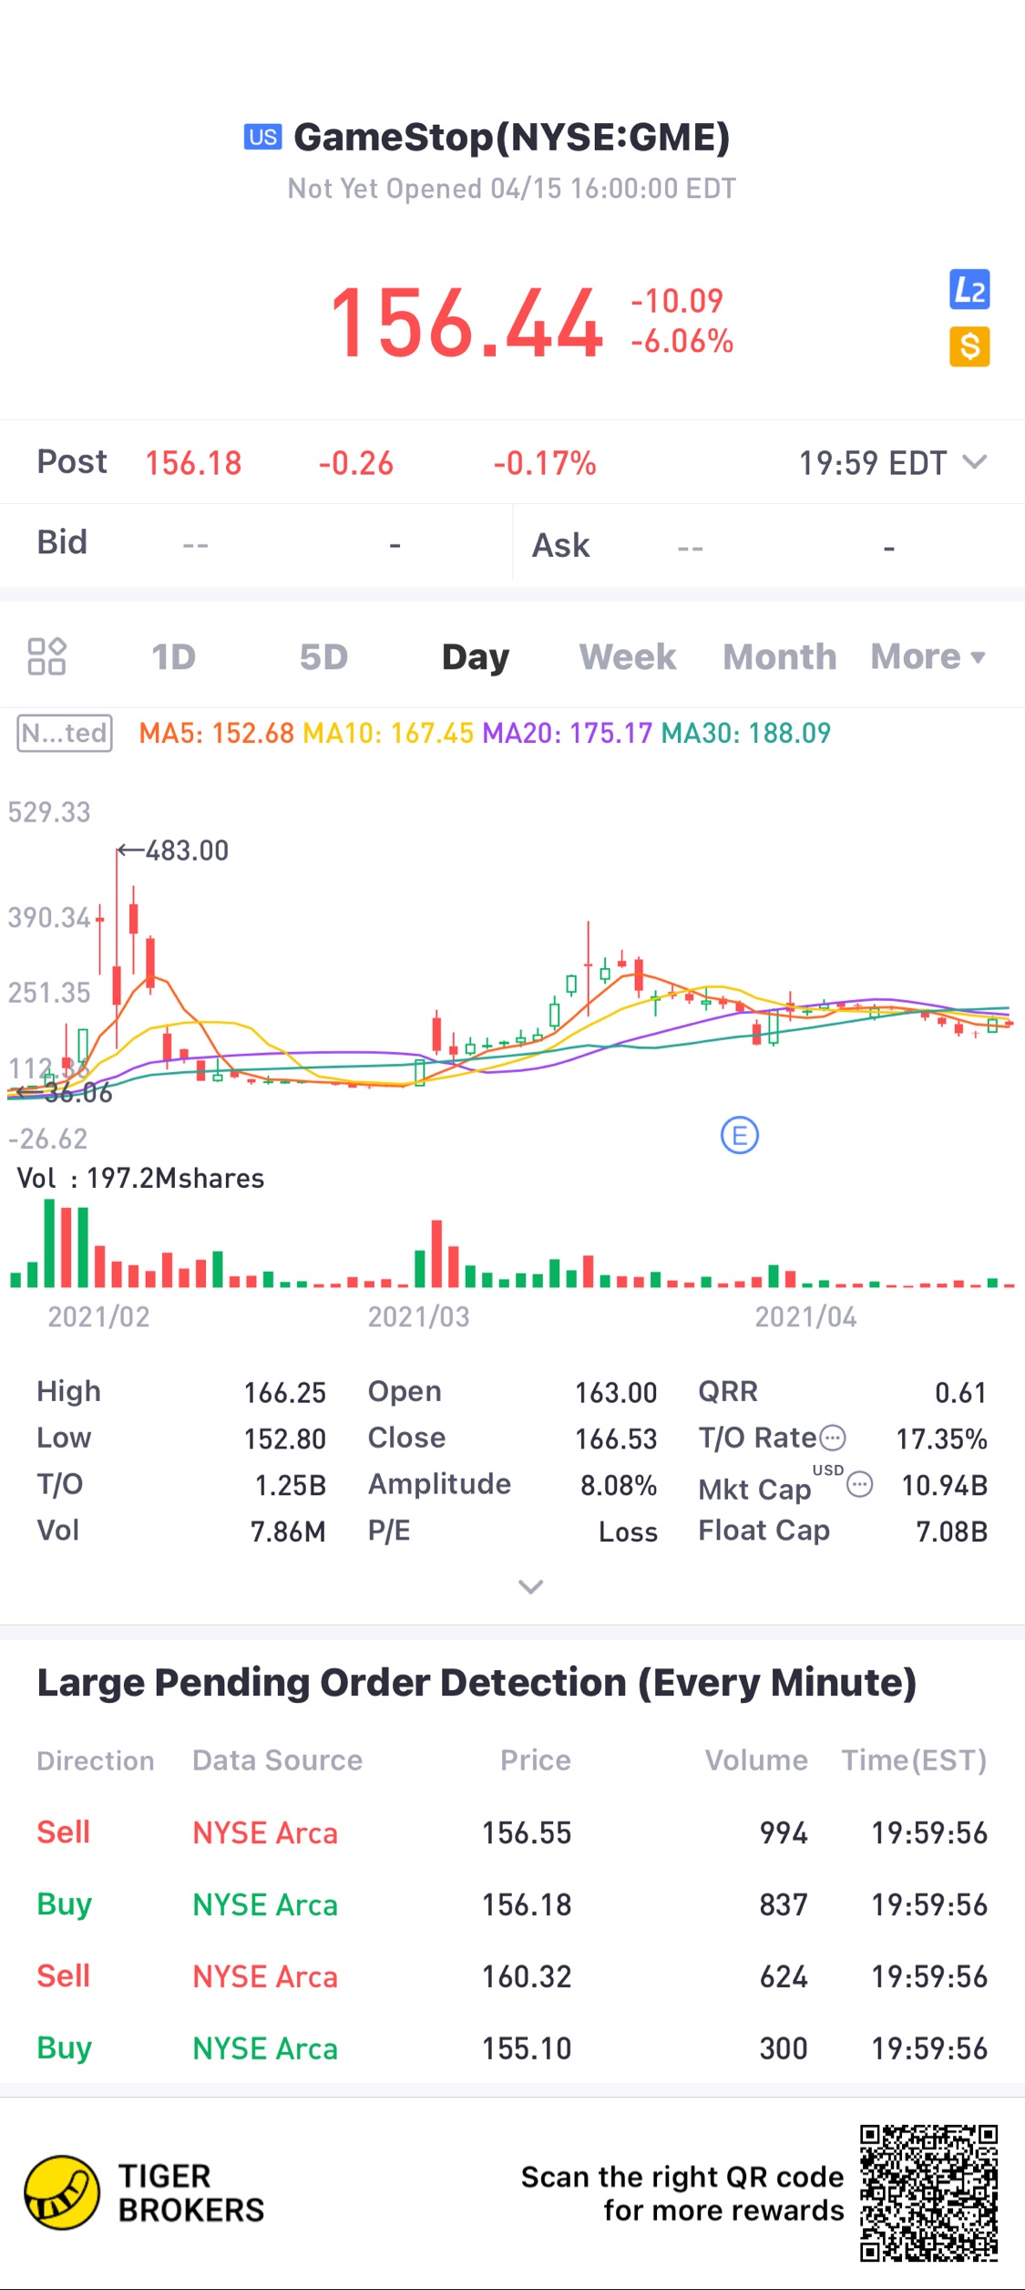Switch chart to 5D tab
Image resolution: width=1025 pixels, height=2290 pixels.
click(x=323, y=656)
